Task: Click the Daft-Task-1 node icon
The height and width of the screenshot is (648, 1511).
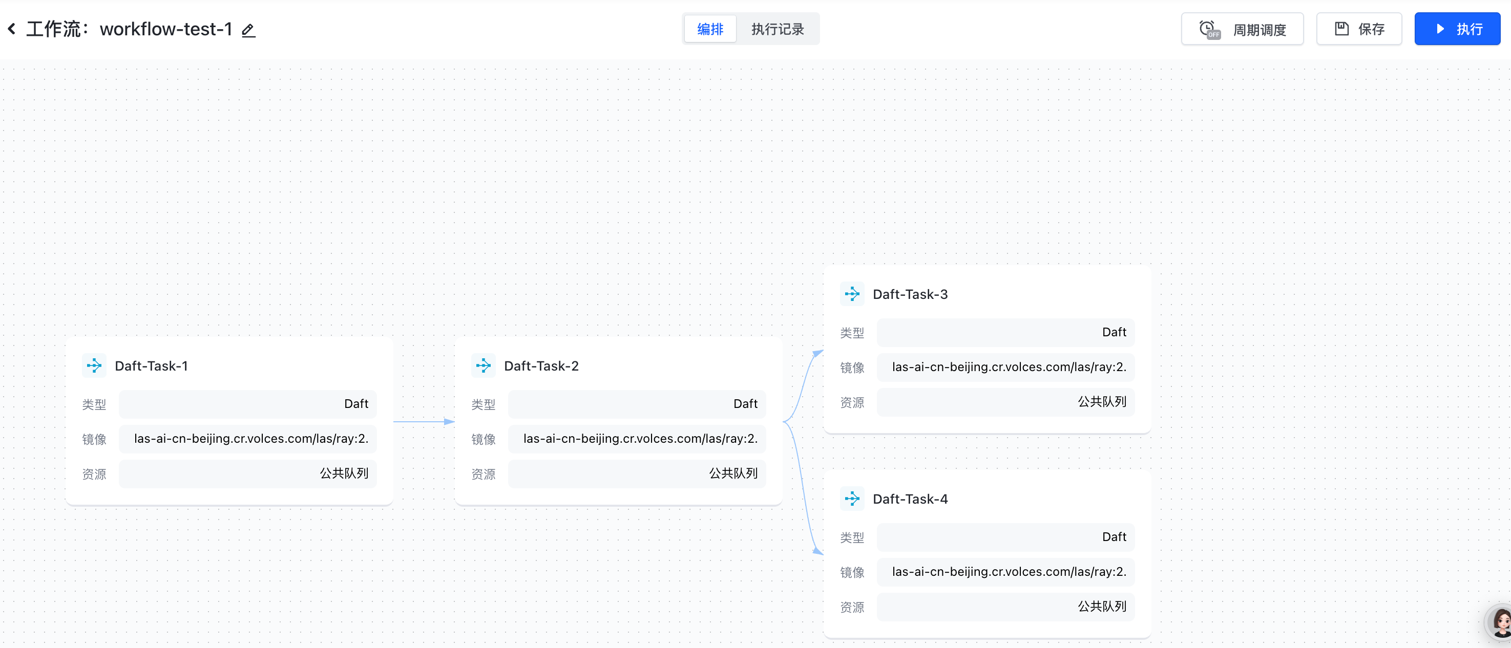Action: click(94, 365)
